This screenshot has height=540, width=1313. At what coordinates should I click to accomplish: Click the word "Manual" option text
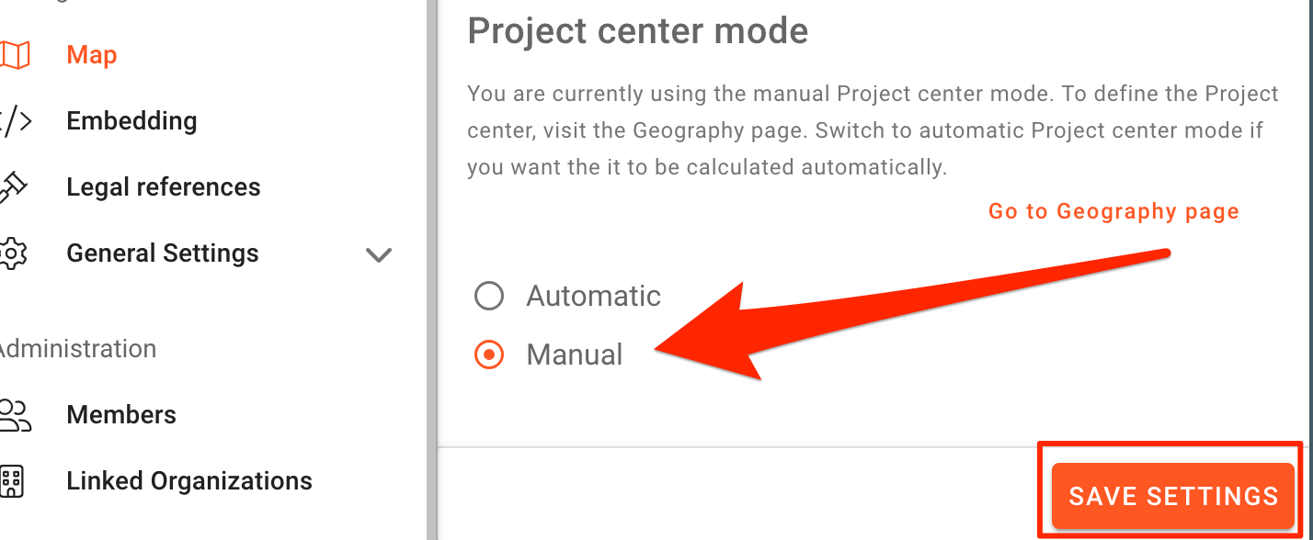574,354
